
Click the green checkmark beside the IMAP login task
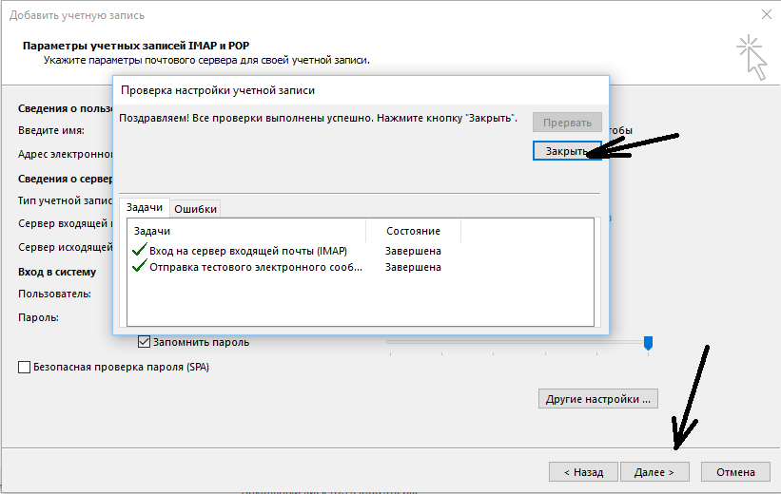(139, 251)
